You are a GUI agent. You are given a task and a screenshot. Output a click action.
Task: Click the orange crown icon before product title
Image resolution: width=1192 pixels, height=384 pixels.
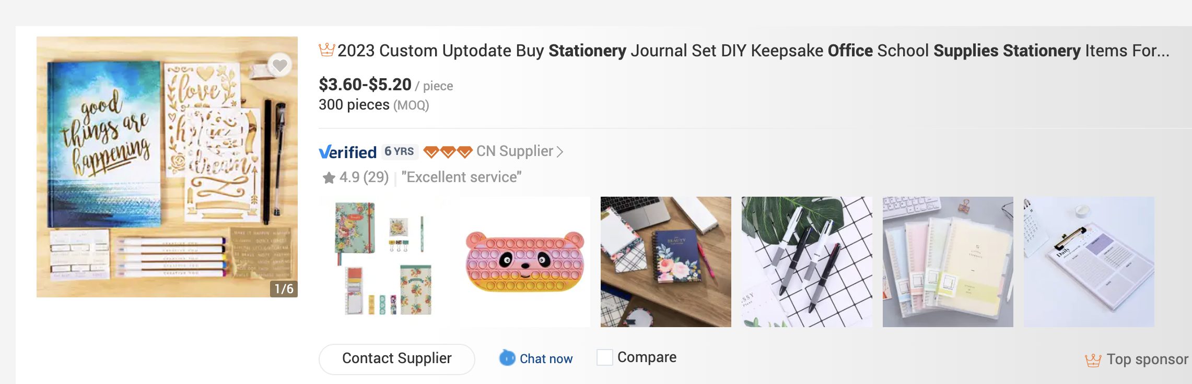click(x=326, y=50)
